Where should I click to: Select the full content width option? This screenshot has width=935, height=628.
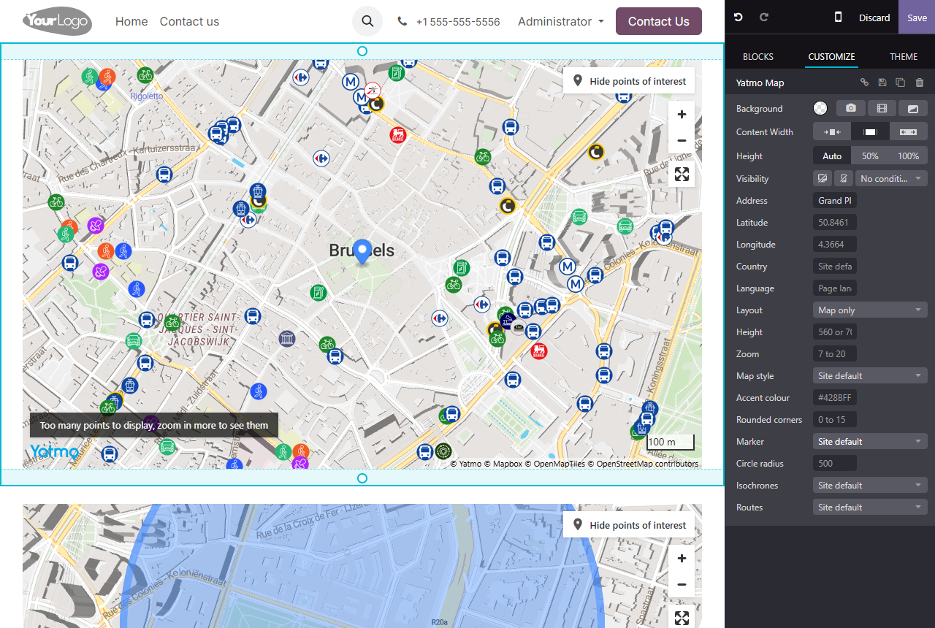(909, 131)
